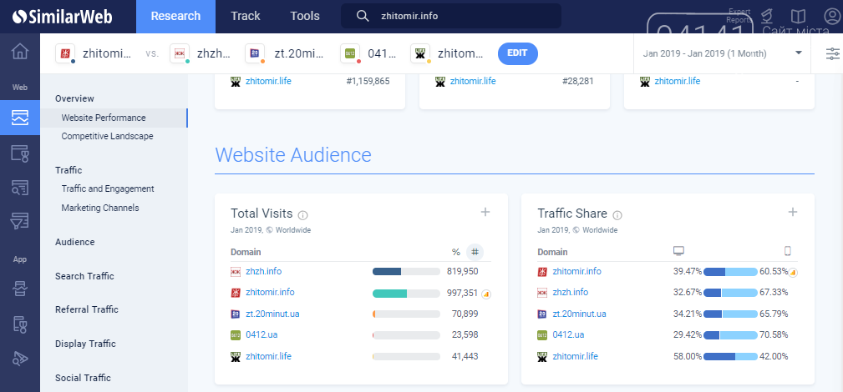Click the SimilarWeb logo
Viewport: 843px width, 392px height.
[x=62, y=17]
